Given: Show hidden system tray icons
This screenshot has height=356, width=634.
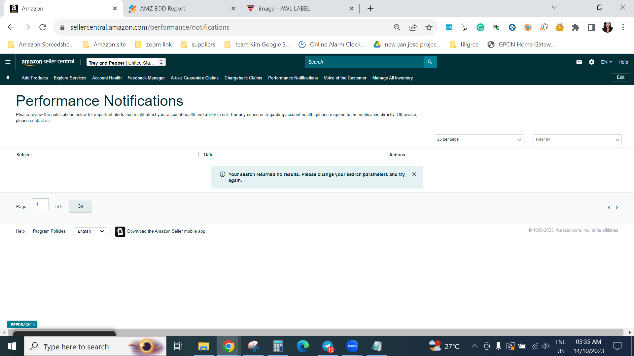Looking at the screenshot, I should (x=475, y=346).
